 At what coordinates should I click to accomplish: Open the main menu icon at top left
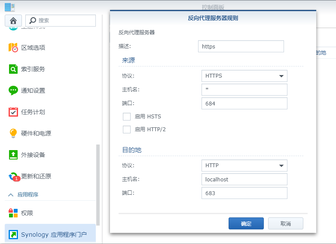(x=10, y=7)
